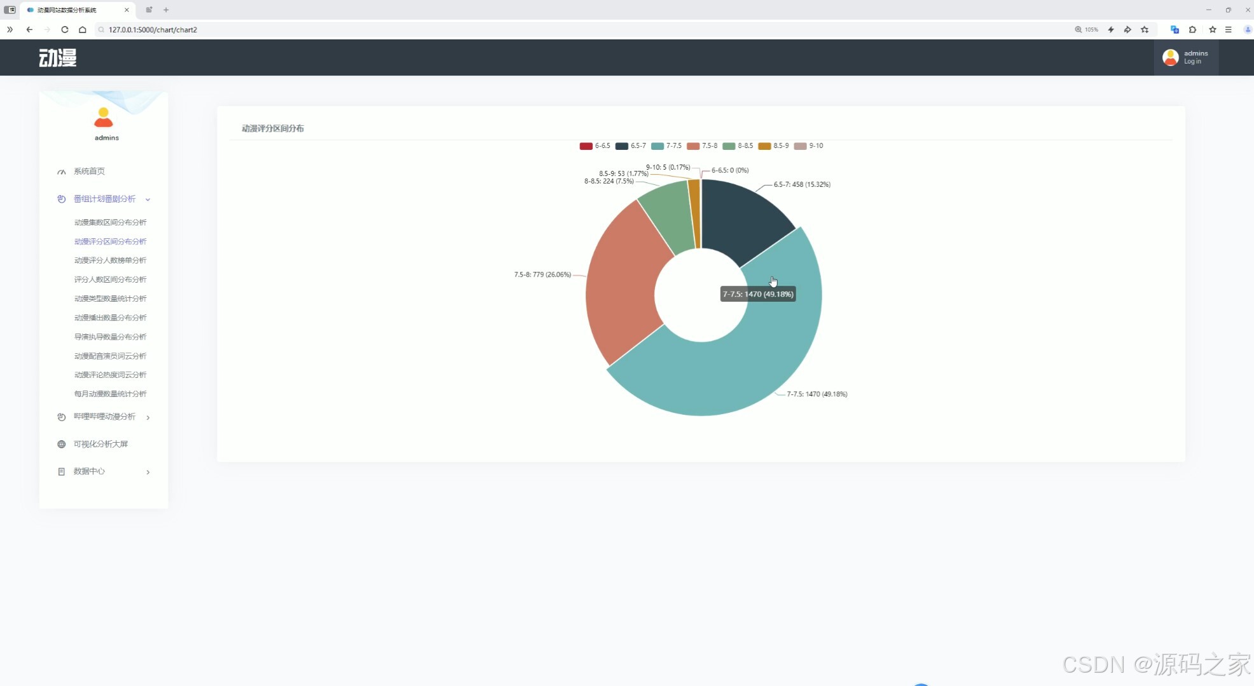Toggle the 8-8.5 legend series
The height and width of the screenshot is (686, 1254).
(x=737, y=146)
